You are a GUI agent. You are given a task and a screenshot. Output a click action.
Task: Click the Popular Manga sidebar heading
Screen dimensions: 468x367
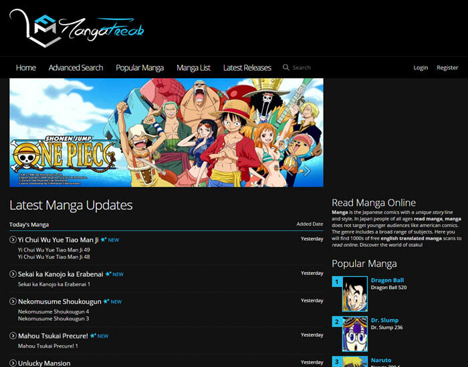[x=364, y=264]
